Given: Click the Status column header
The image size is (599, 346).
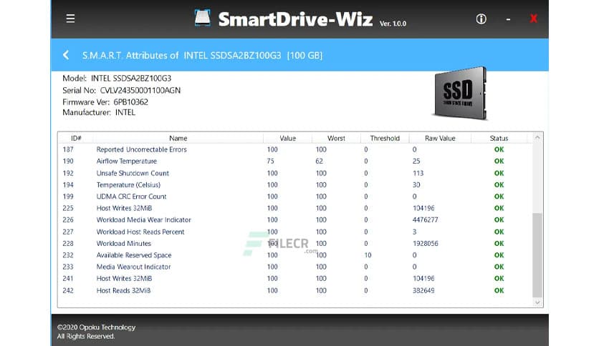Looking at the screenshot, I should 499,138.
